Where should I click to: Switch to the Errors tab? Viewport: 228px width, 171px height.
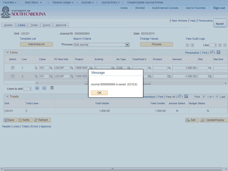[47, 25]
